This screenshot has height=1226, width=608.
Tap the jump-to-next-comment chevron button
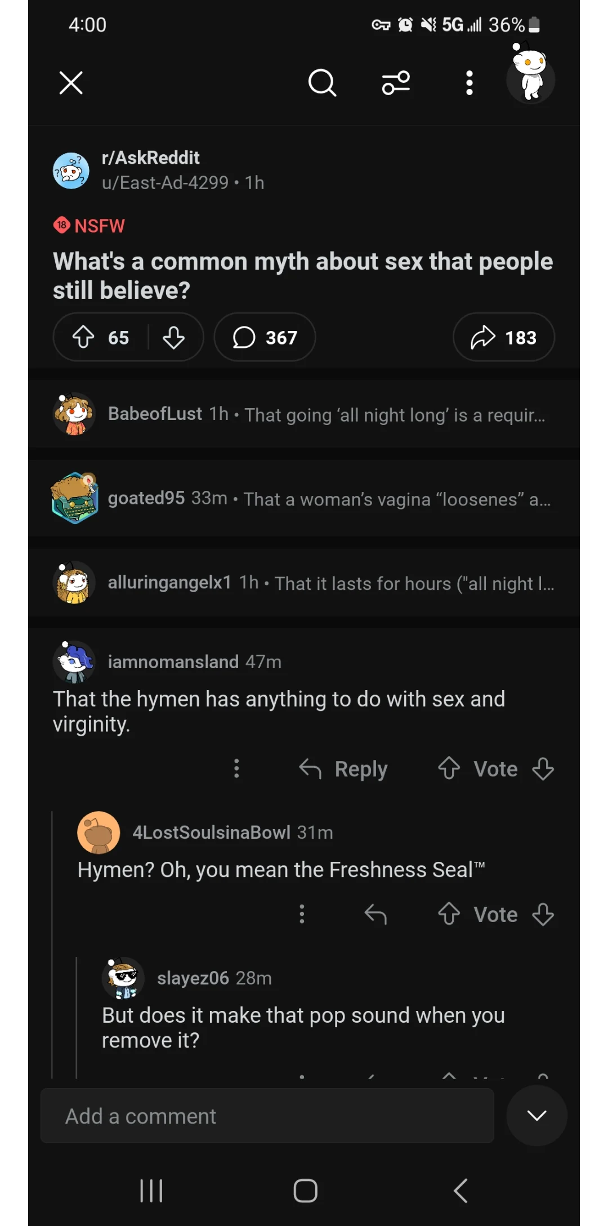point(537,1116)
